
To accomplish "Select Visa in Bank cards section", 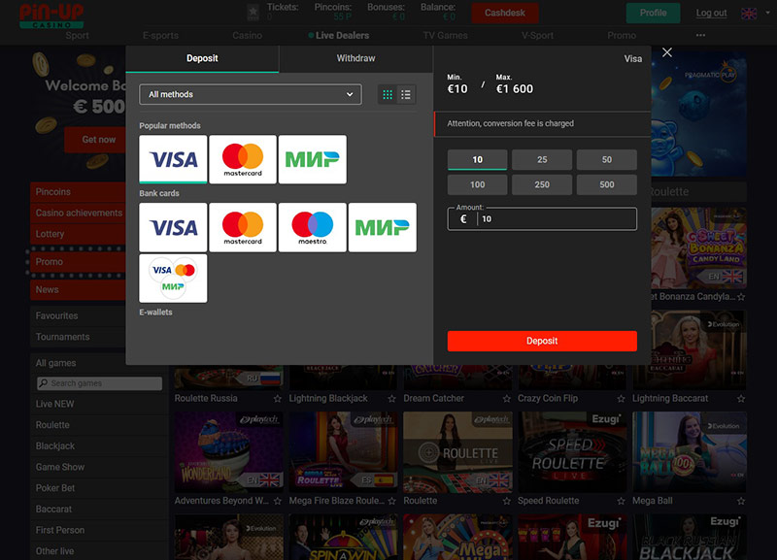I will (x=173, y=227).
